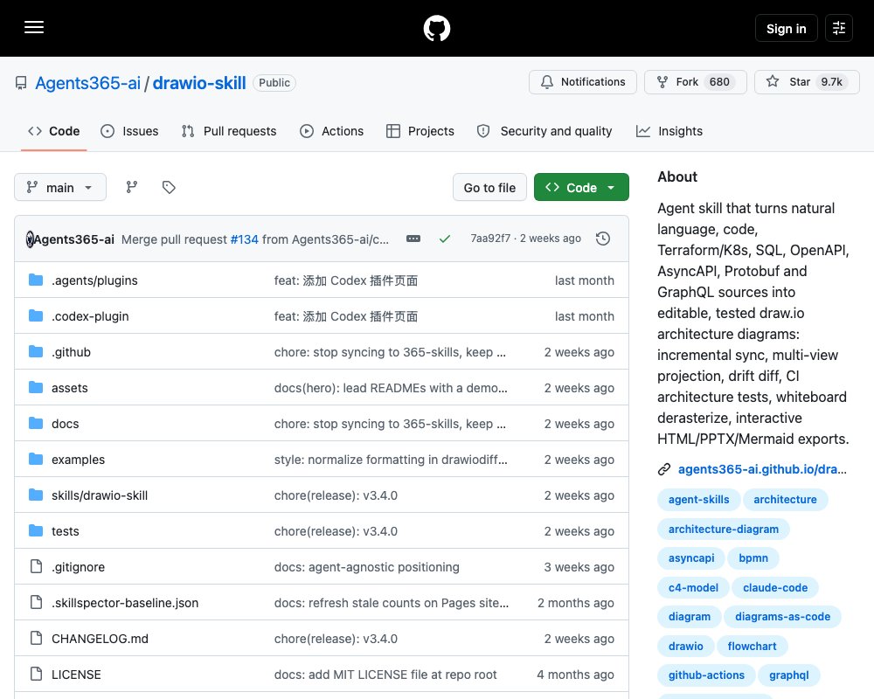Select the graphql topic tag
The image size is (874, 699).
tap(788, 675)
